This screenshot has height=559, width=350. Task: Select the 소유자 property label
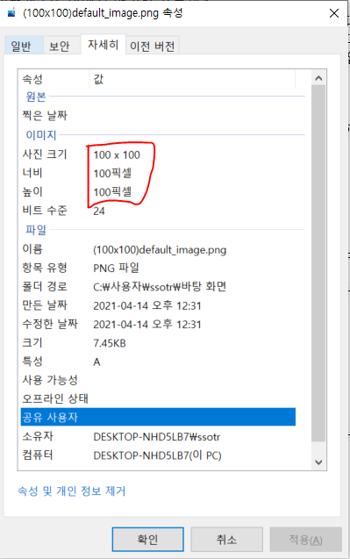click(x=38, y=436)
